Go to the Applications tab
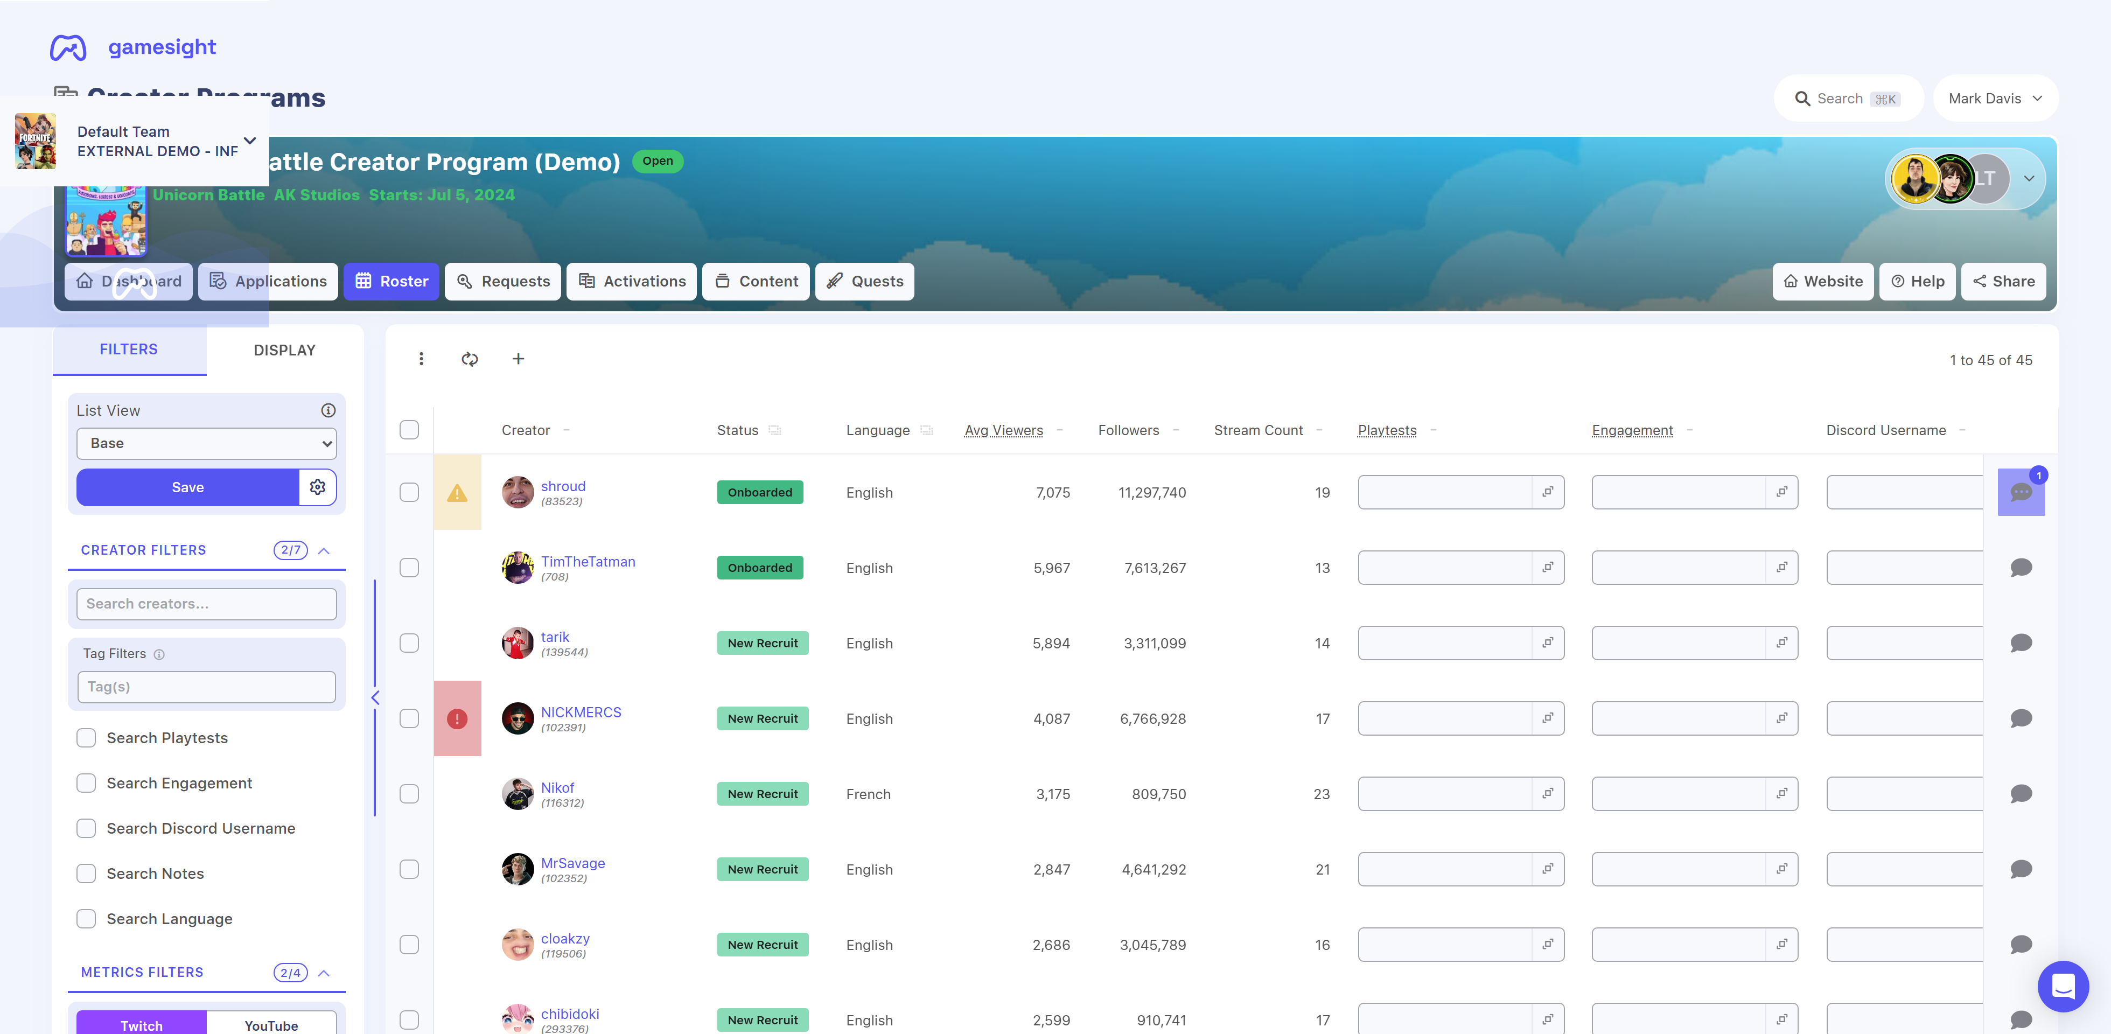Screen dimensions: 2111x1034 coord(268,281)
